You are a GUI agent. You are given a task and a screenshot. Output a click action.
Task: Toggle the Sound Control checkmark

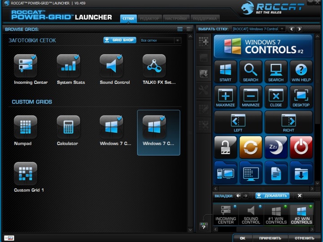119,57
